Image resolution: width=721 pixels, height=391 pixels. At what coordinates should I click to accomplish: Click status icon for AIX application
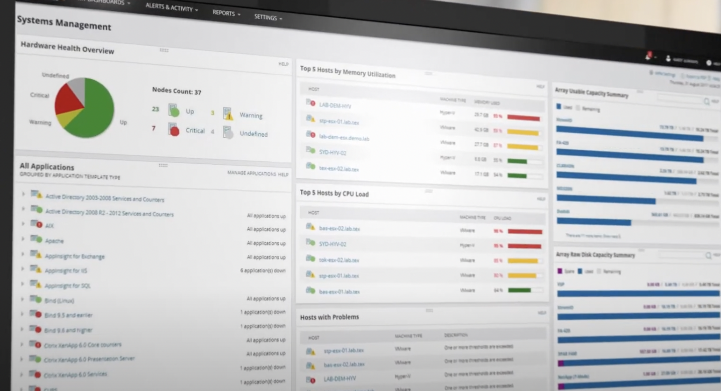(x=36, y=224)
